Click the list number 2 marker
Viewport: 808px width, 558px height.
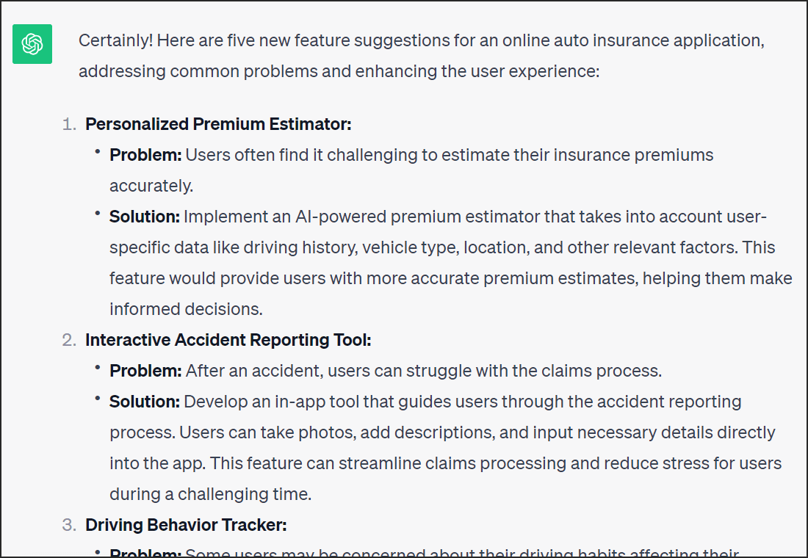click(x=69, y=340)
